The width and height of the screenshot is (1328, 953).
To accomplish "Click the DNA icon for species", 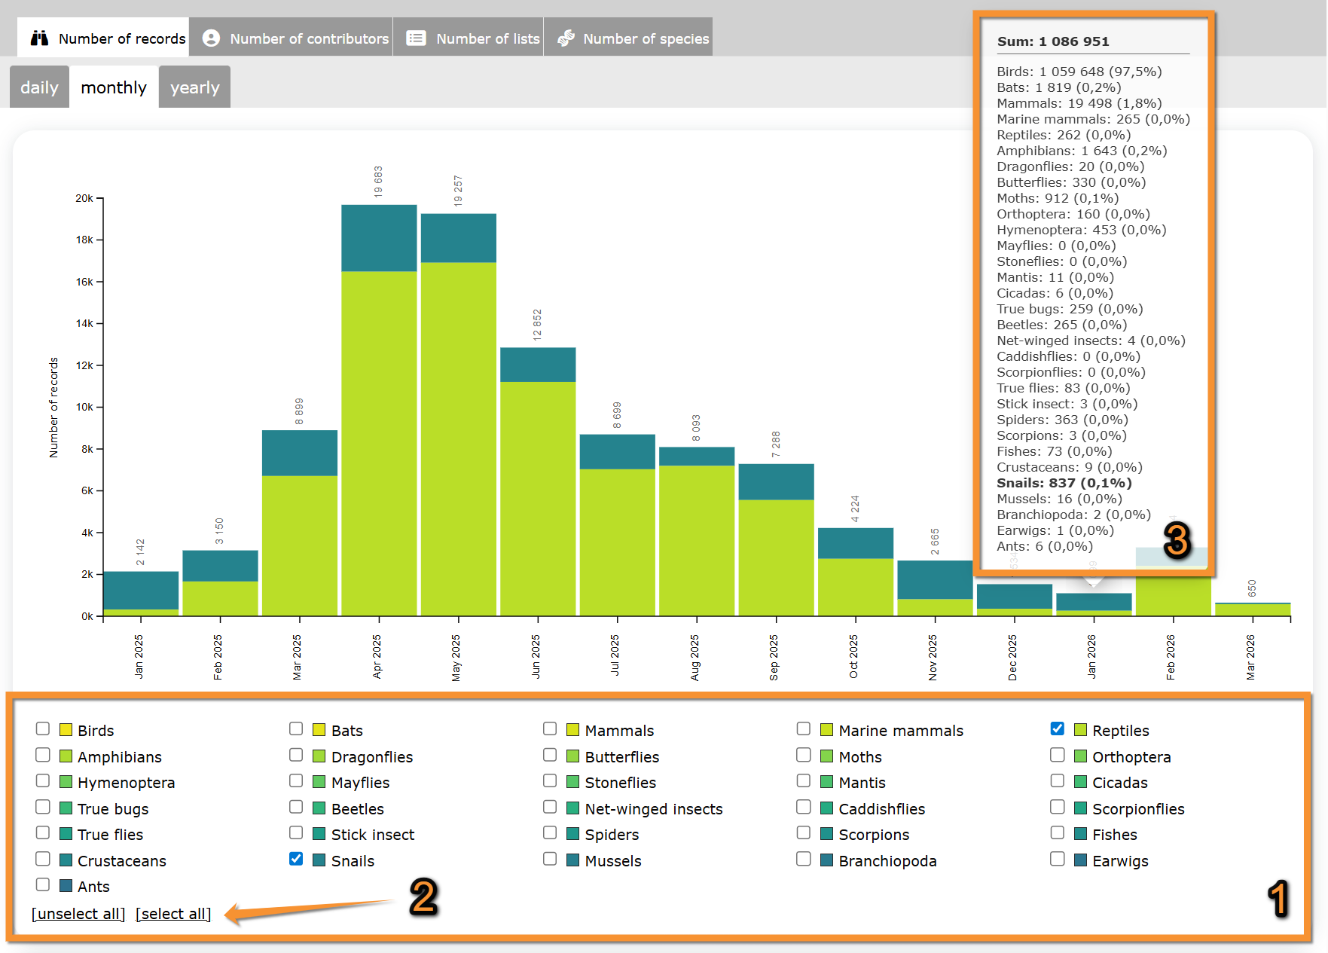I will (566, 38).
